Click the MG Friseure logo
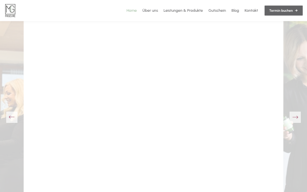The width and height of the screenshot is (307, 192). coord(10,11)
